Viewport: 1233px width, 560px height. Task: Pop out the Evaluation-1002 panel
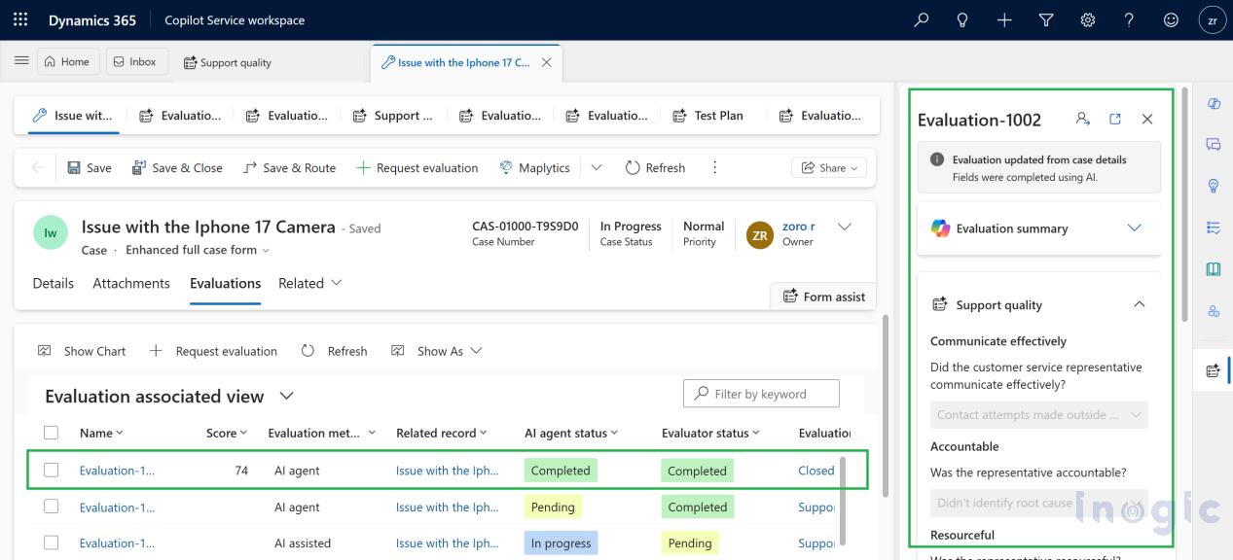tap(1115, 119)
